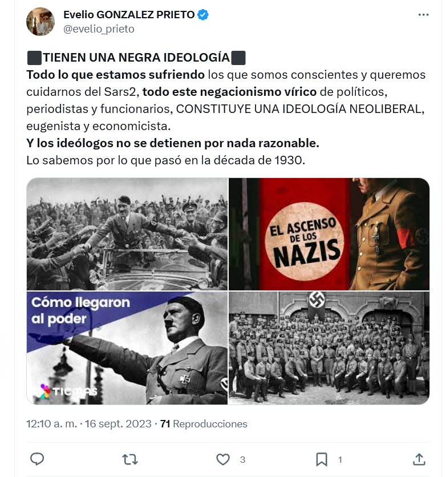Viewport: 446px width, 477px height.
Task: View the 71 Reproducciones count
Action: coord(204,424)
